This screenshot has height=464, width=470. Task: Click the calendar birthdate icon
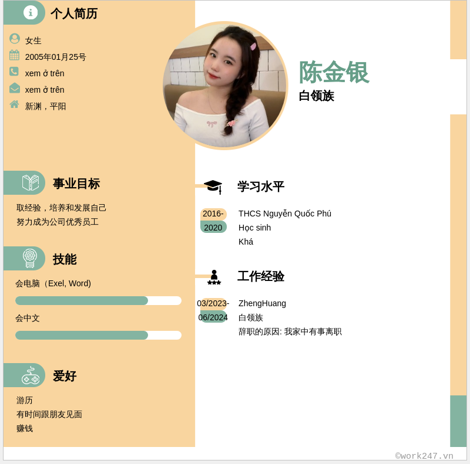[15, 55]
